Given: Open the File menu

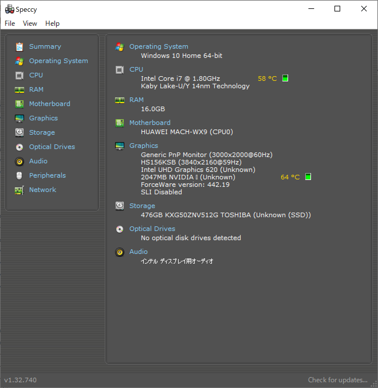Looking at the screenshot, I should pos(10,23).
